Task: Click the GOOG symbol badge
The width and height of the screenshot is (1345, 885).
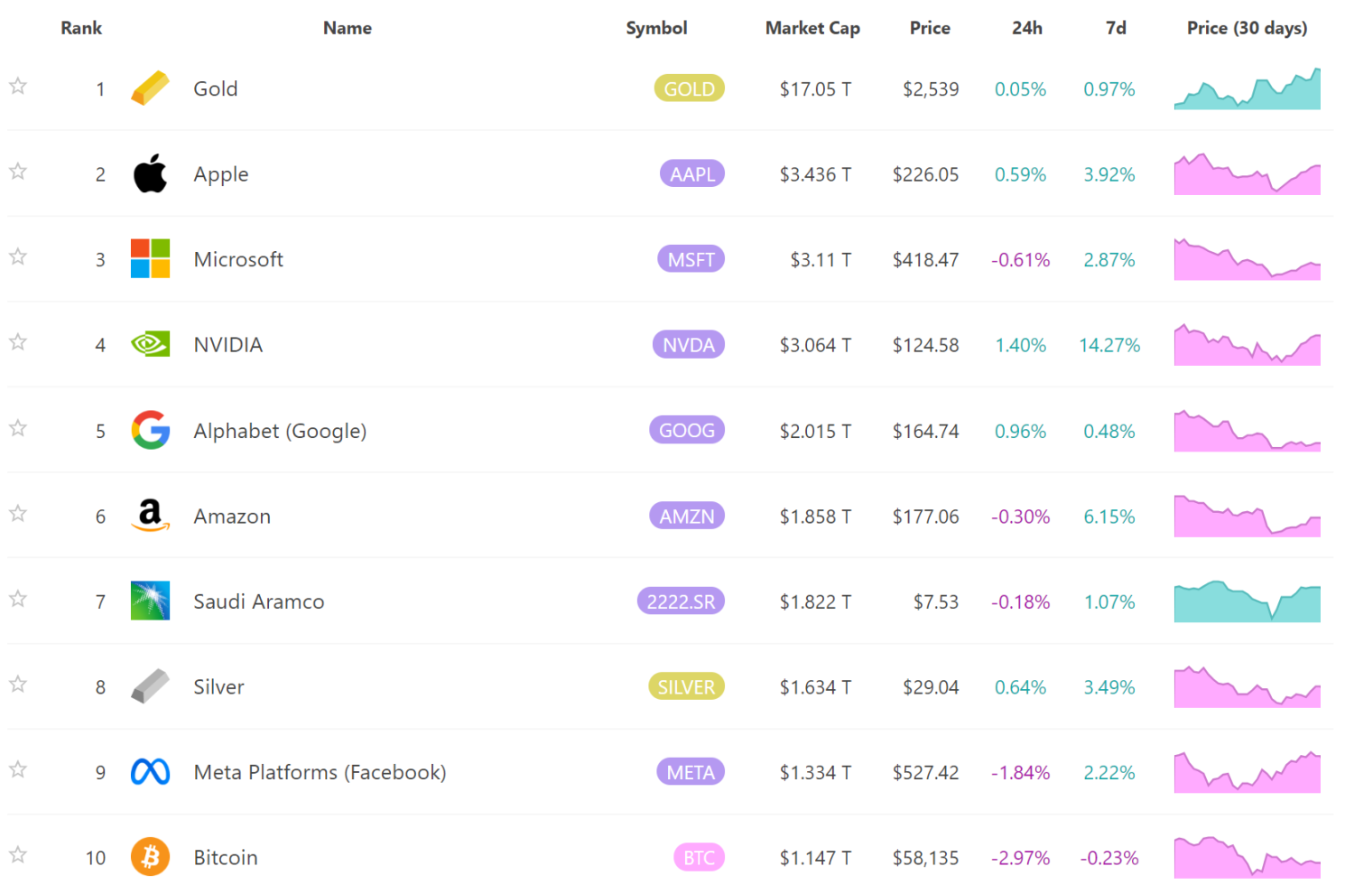Action: (687, 430)
